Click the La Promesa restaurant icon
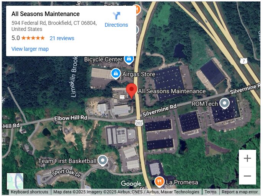This screenshot has width=263, height=196. [159, 182]
